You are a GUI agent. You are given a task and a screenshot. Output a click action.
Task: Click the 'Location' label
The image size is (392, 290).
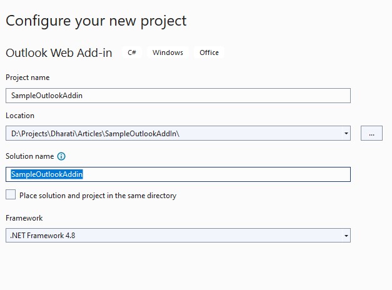20,116
